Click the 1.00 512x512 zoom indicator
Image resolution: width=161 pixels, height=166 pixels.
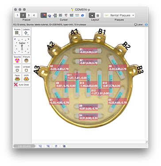point(24,146)
